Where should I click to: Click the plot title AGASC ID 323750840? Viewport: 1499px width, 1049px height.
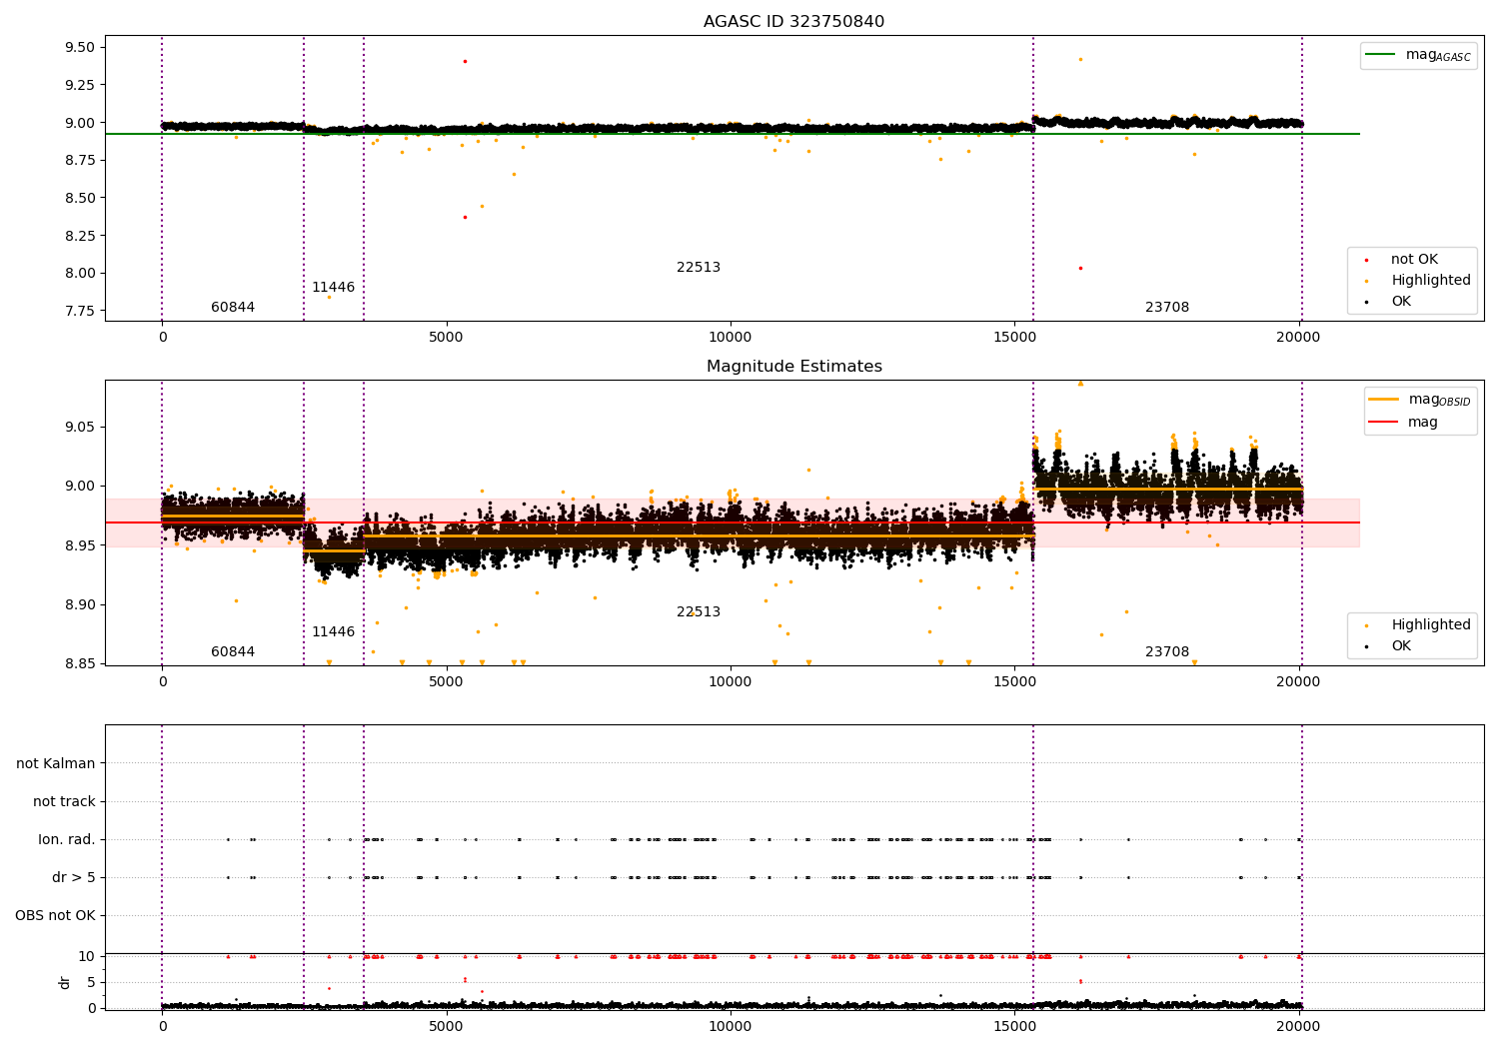(x=793, y=22)
